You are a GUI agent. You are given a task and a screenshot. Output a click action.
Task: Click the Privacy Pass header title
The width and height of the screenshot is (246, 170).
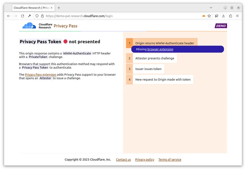[x=66, y=26]
